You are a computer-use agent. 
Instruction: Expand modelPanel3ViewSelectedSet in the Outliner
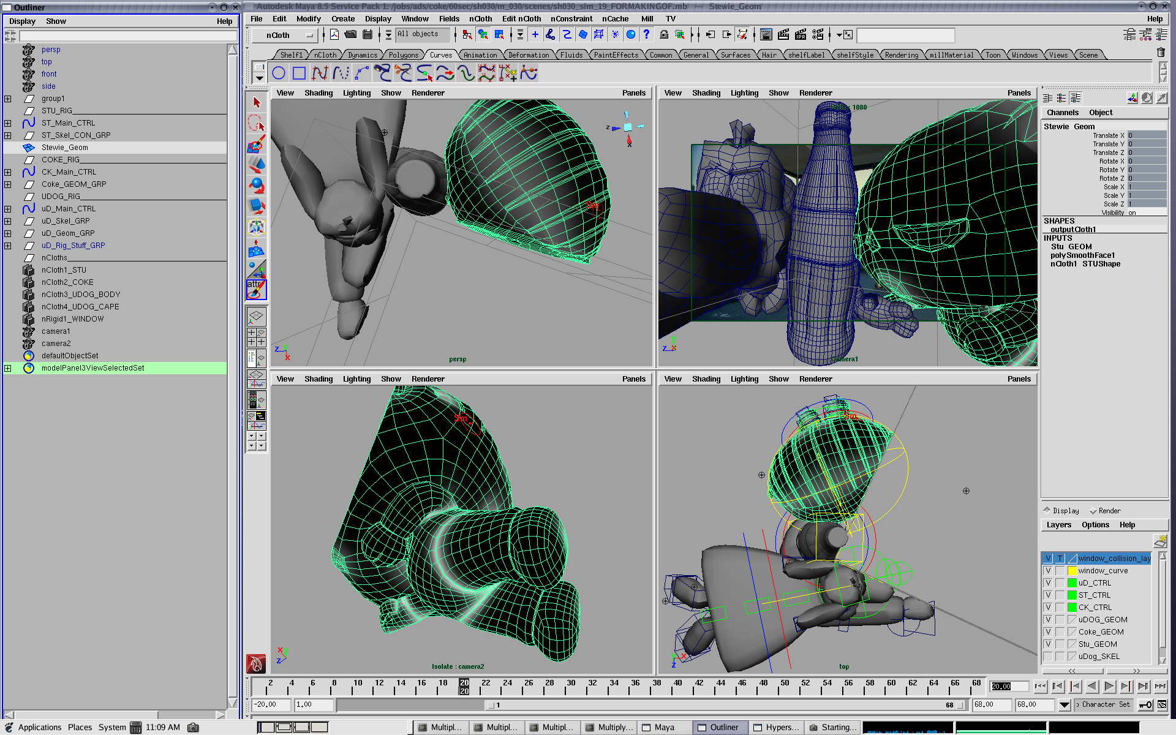click(x=7, y=368)
